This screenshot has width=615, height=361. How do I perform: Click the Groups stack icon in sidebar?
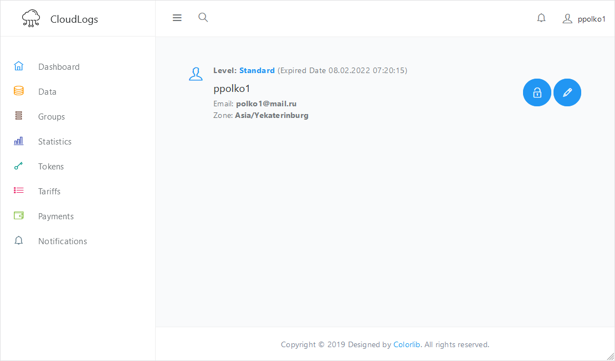[x=19, y=116]
